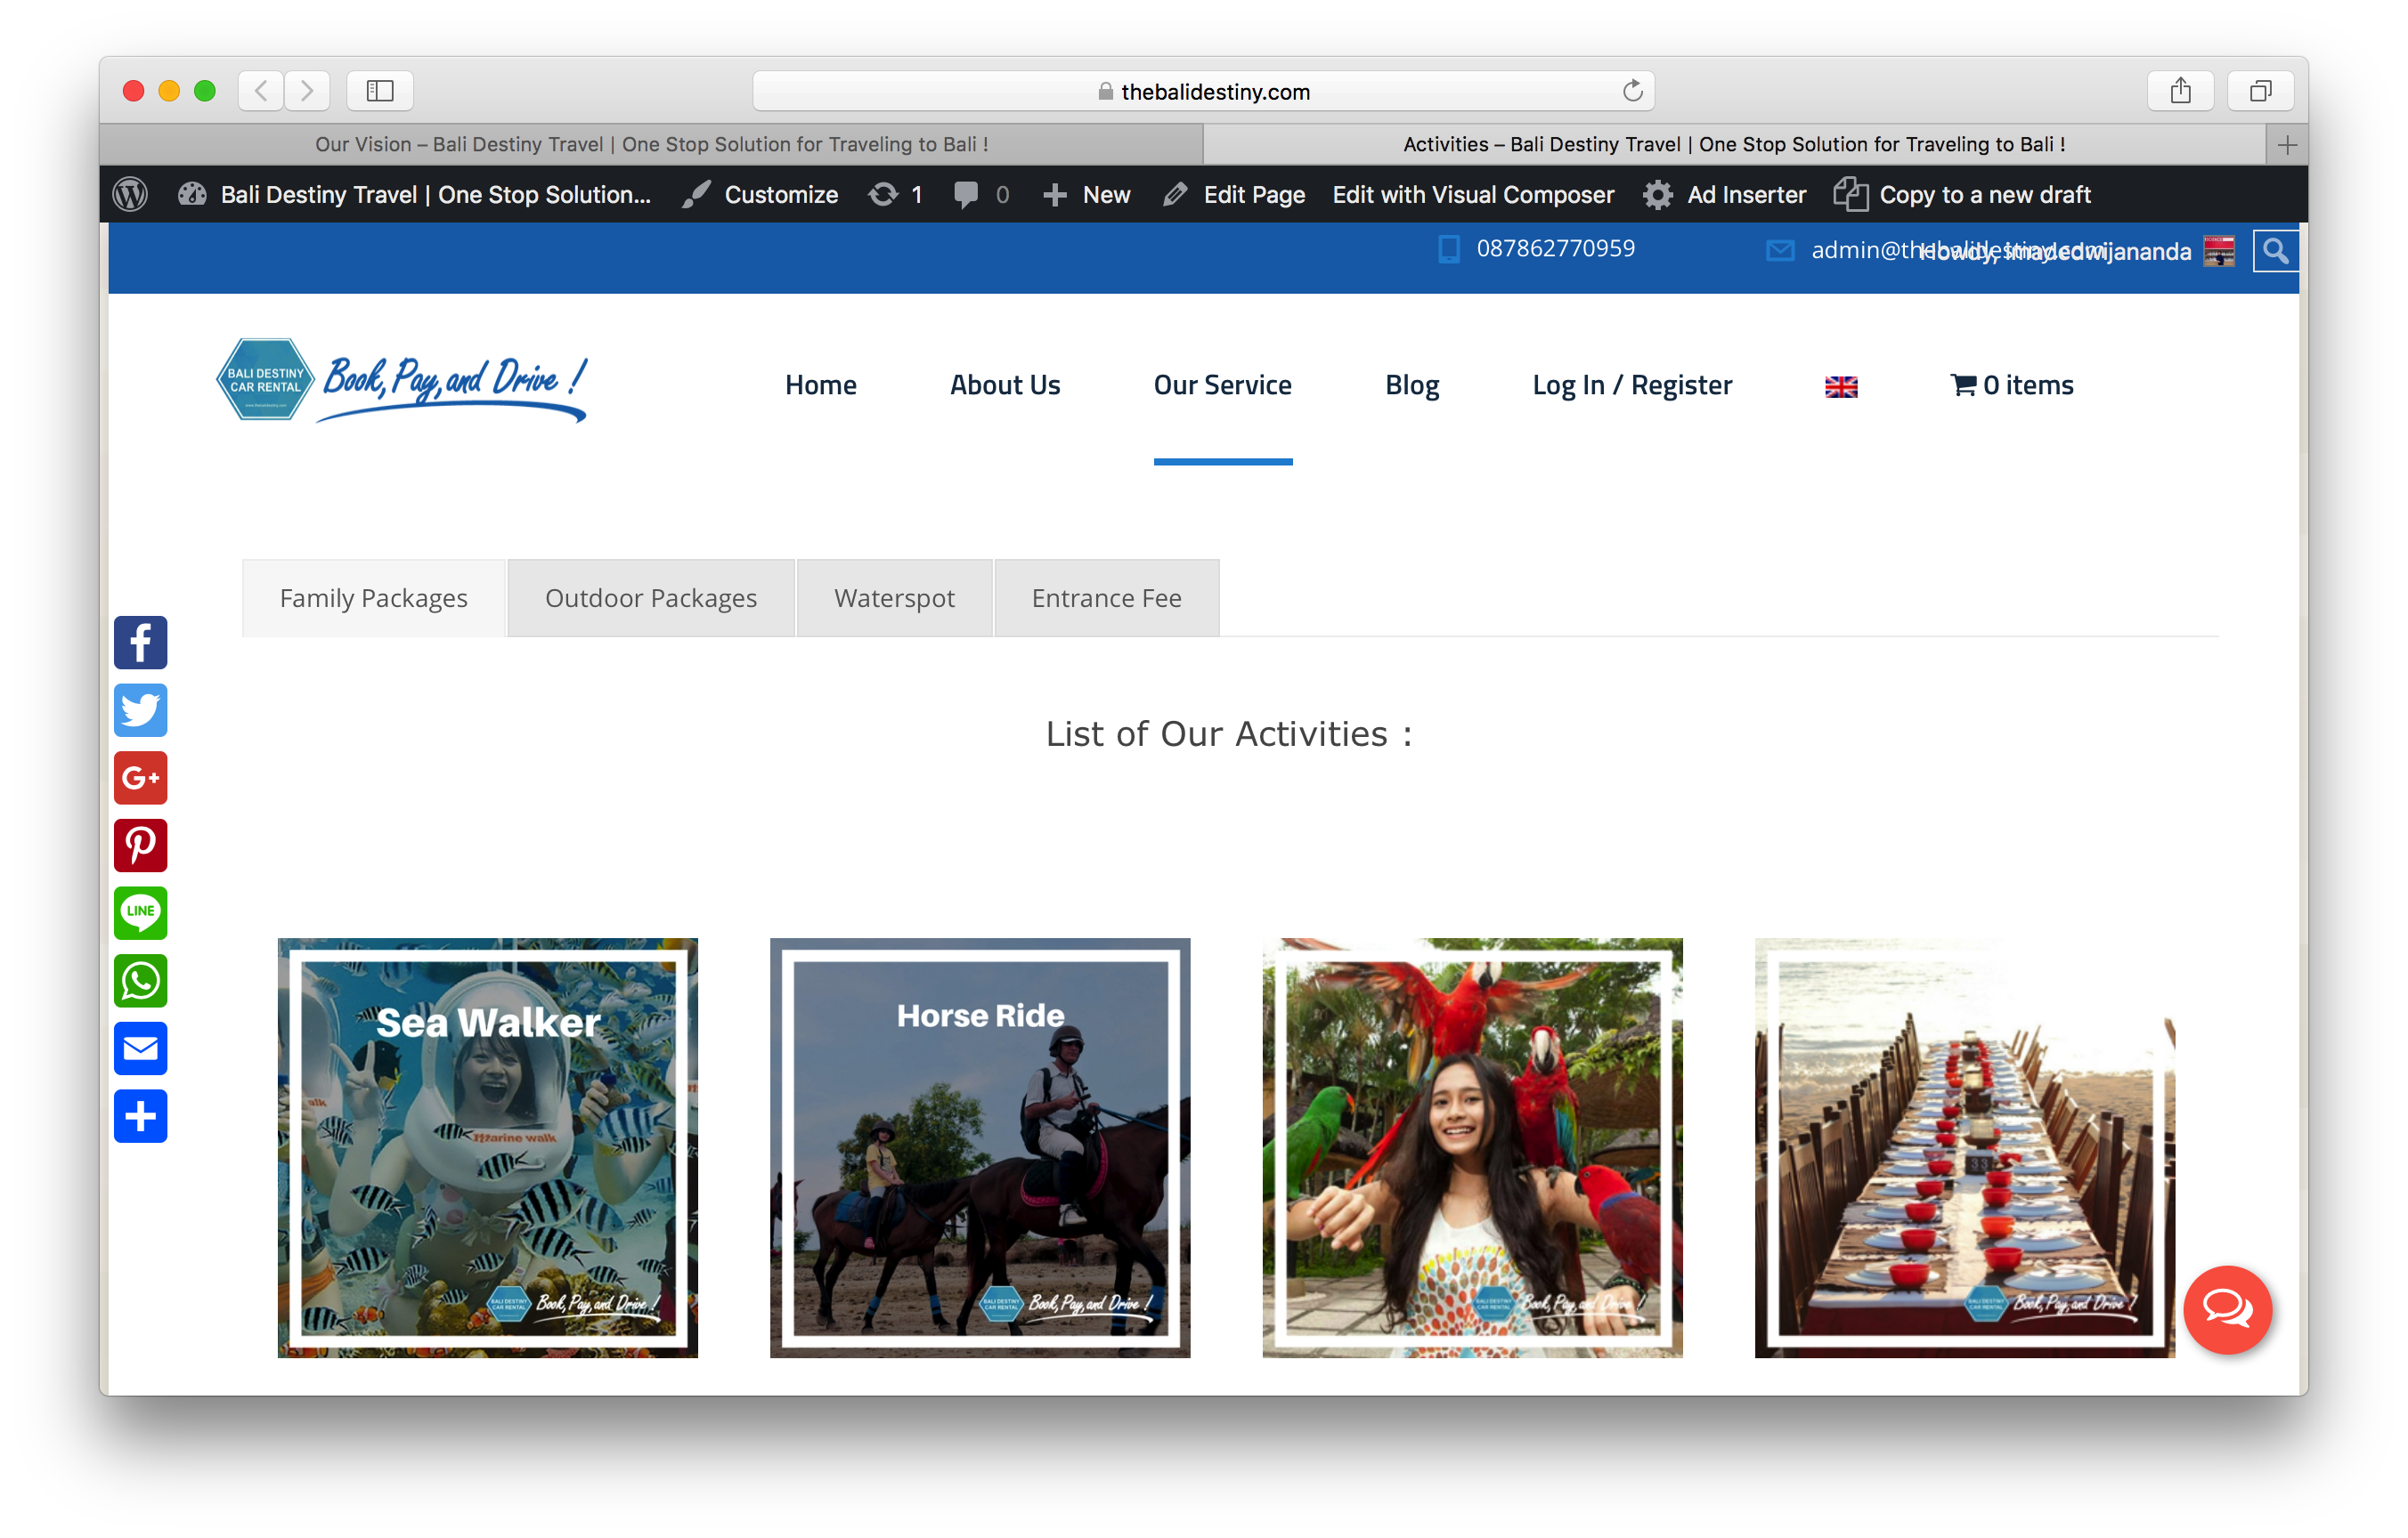Pin page with Pinterest icon

(x=140, y=846)
